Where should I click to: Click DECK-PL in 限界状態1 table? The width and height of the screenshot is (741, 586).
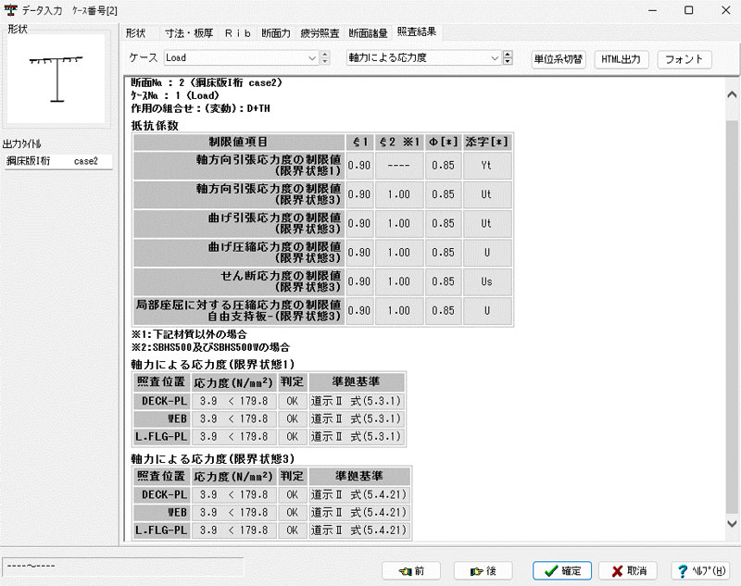pyautogui.click(x=161, y=401)
